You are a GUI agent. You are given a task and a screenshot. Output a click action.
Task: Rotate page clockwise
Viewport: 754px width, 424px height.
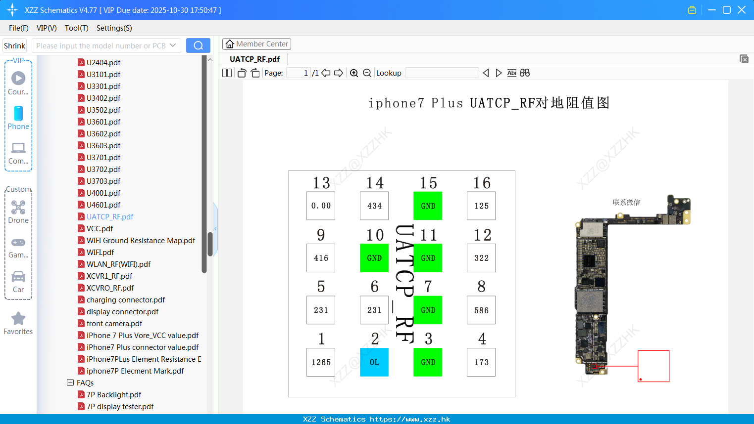pyautogui.click(x=255, y=73)
